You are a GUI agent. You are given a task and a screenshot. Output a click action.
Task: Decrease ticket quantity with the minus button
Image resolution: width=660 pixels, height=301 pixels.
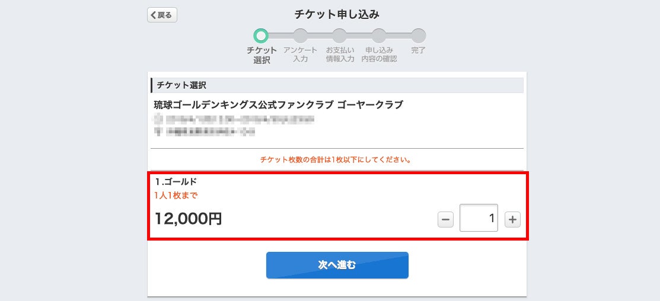click(x=445, y=219)
